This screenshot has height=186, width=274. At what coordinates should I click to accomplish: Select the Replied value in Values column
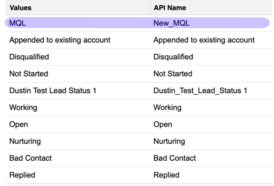point(22,175)
